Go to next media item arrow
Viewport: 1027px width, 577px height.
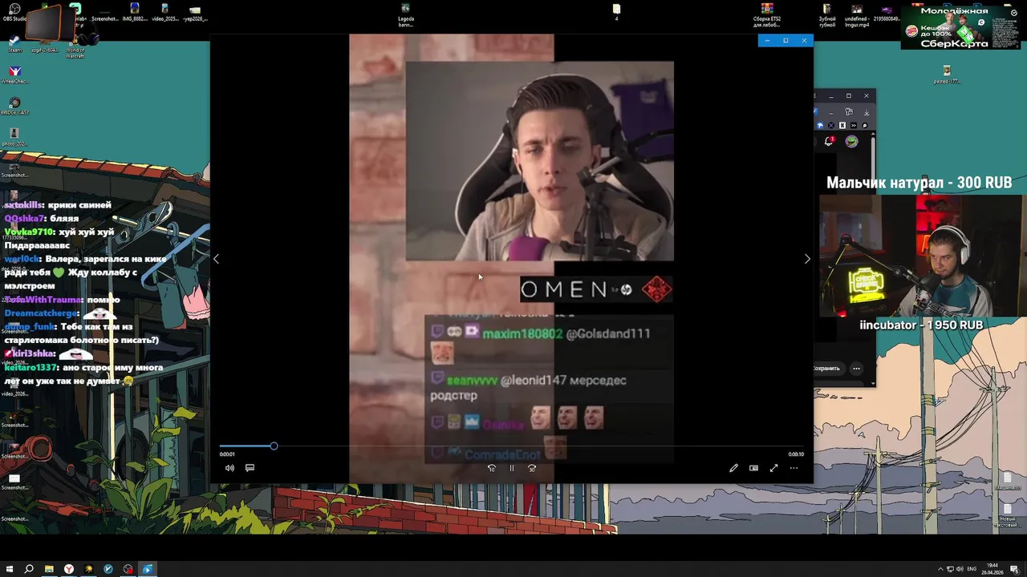click(807, 259)
